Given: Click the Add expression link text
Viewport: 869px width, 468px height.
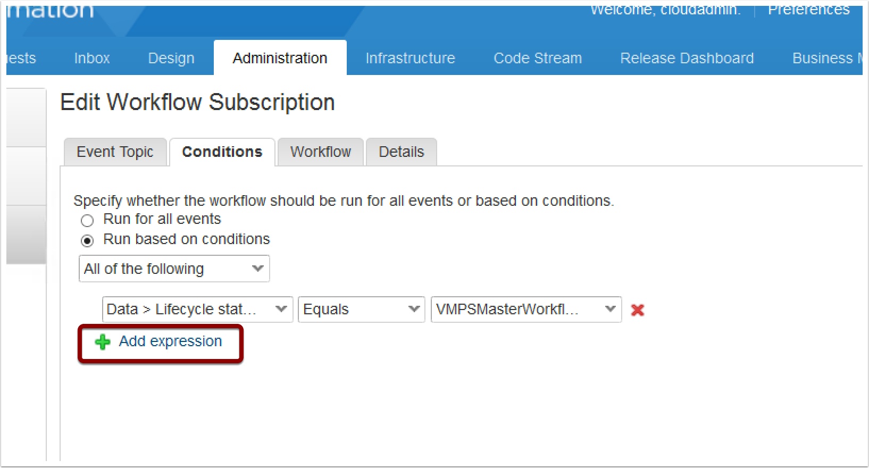Looking at the screenshot, I should pos(170,341).
